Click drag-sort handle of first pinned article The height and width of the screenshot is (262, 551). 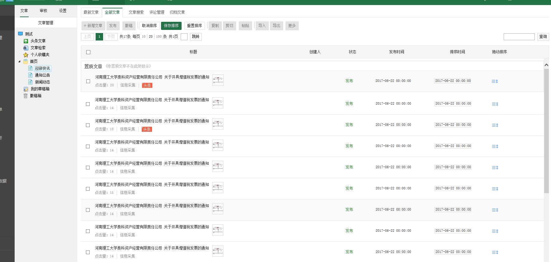(495, 81)
